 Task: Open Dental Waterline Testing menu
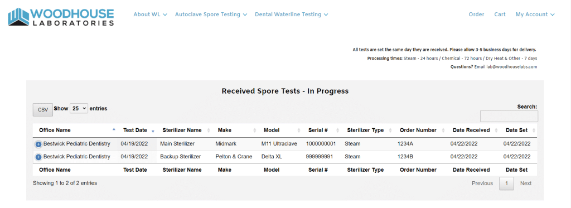click(x=292, y=14)
